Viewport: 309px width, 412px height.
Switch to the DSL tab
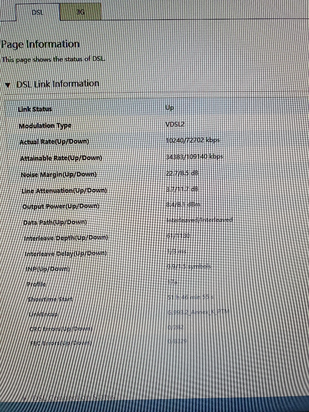pos(38,12)
